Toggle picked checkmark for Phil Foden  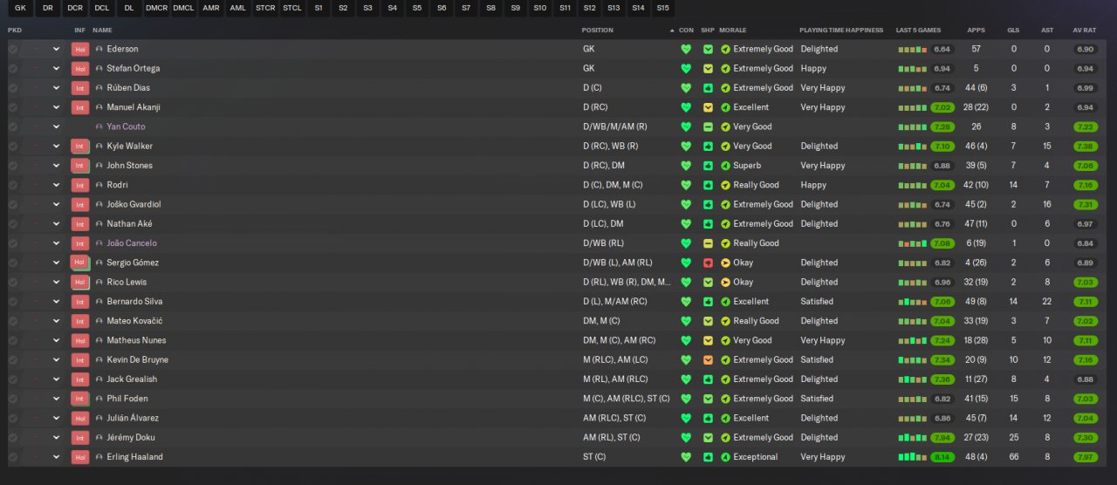click(x=12, y=399)
